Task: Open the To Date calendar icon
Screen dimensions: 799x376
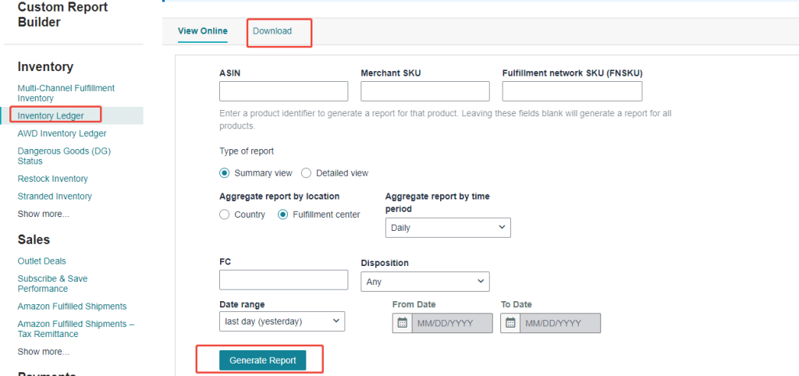Action: point(510,323)
